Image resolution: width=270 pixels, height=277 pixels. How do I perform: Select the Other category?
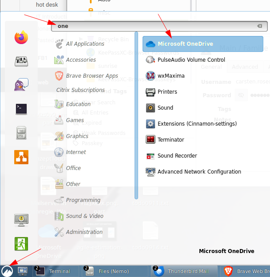click(x=67, y=184)
